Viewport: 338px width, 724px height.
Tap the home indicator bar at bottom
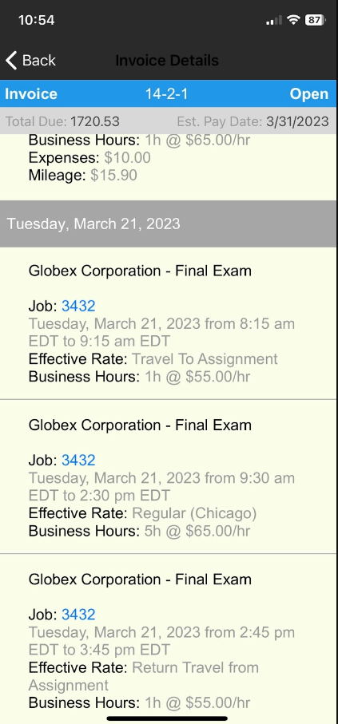pyautogui.click(x=167, y=718)
